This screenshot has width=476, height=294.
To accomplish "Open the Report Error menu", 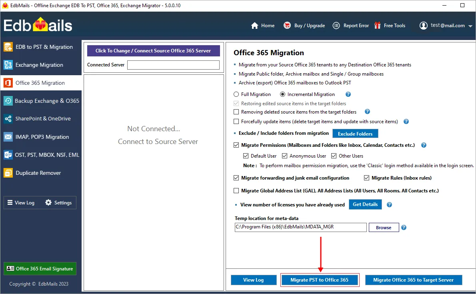I will (356, 25).
